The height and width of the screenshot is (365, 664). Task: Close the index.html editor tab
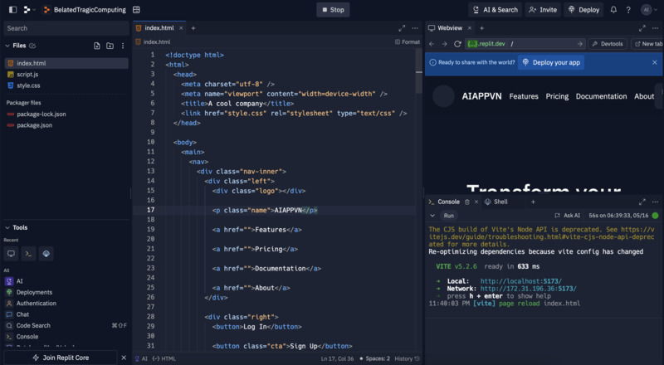coord(181,28)
